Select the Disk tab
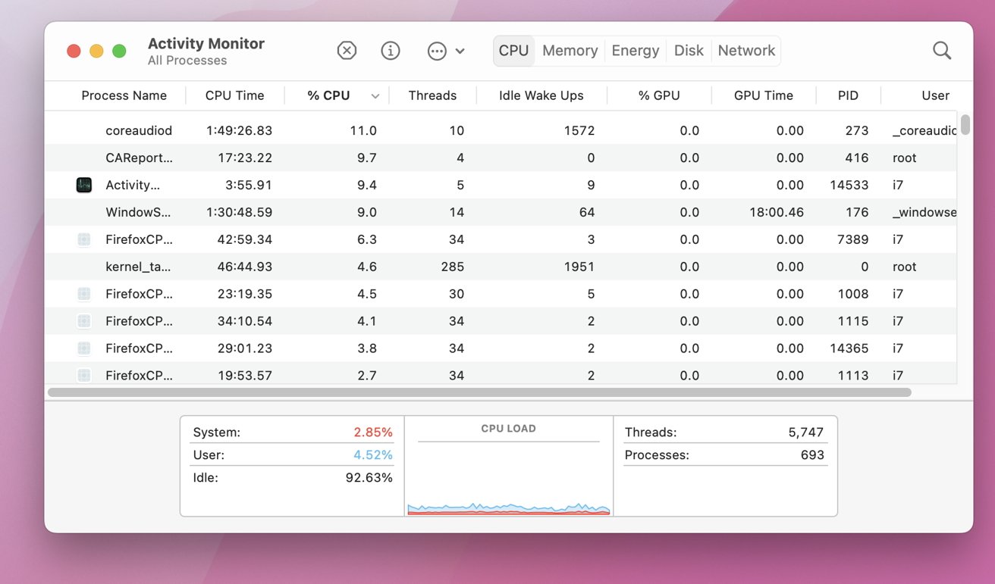Image resolution: width=995 pixels, height=584 pixels. coord(688,50)
